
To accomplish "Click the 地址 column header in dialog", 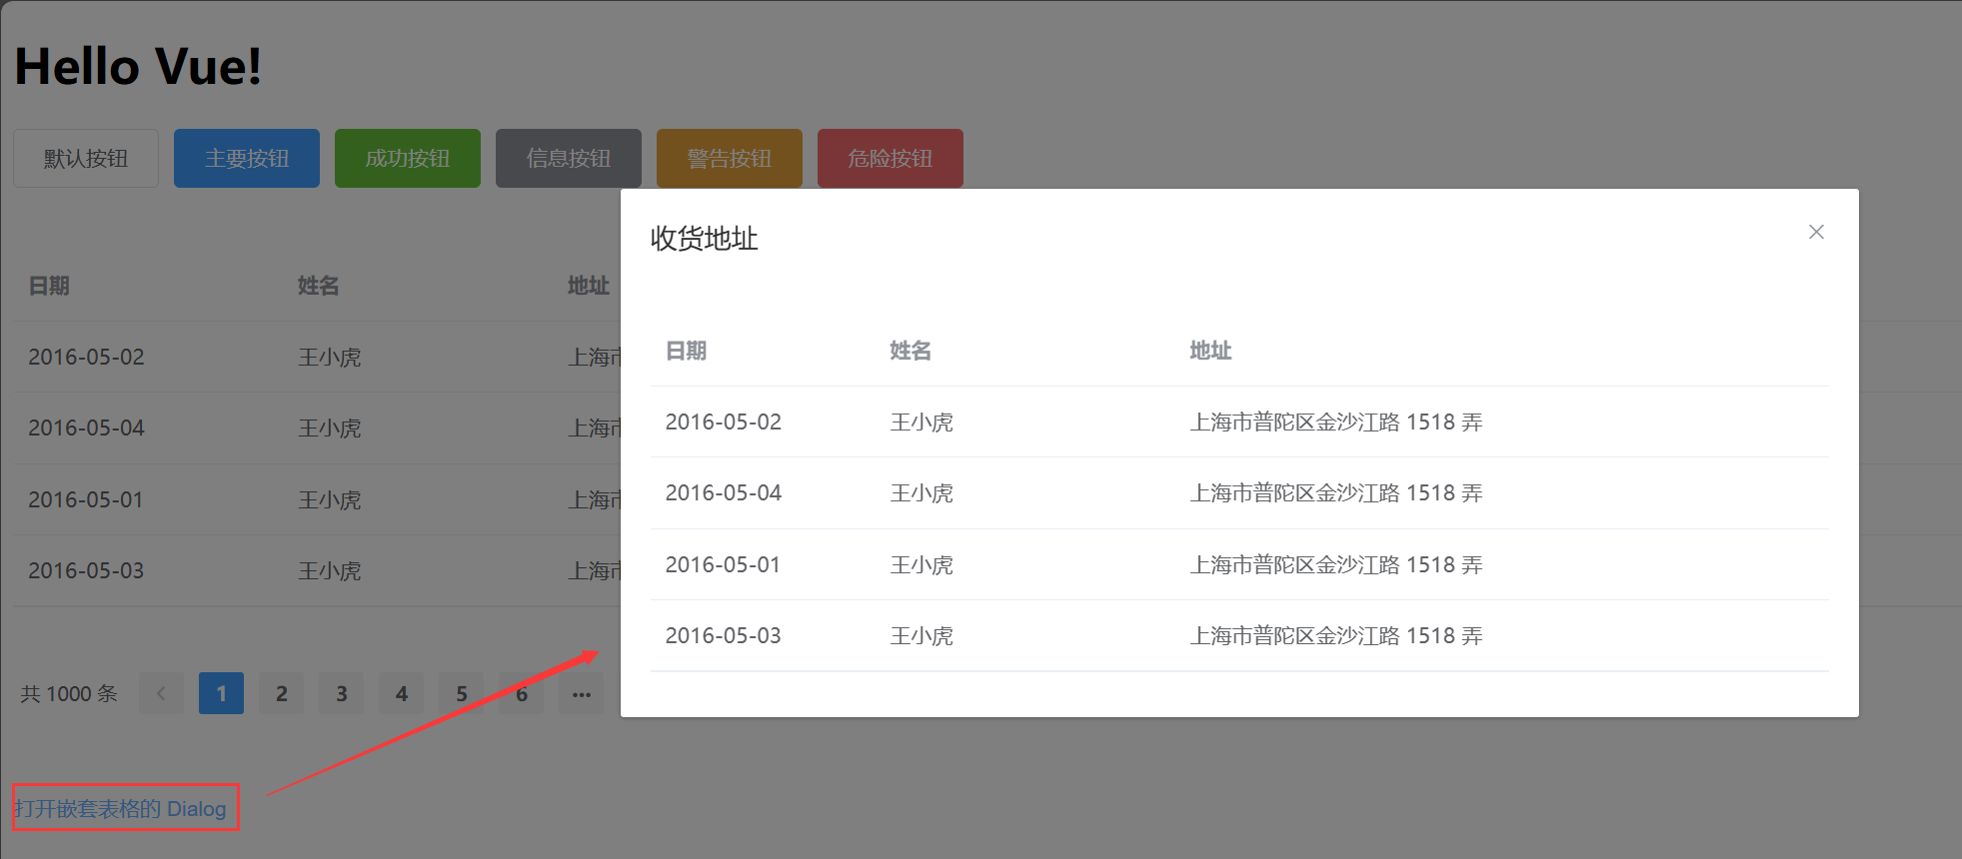I will click(1210, 351).
